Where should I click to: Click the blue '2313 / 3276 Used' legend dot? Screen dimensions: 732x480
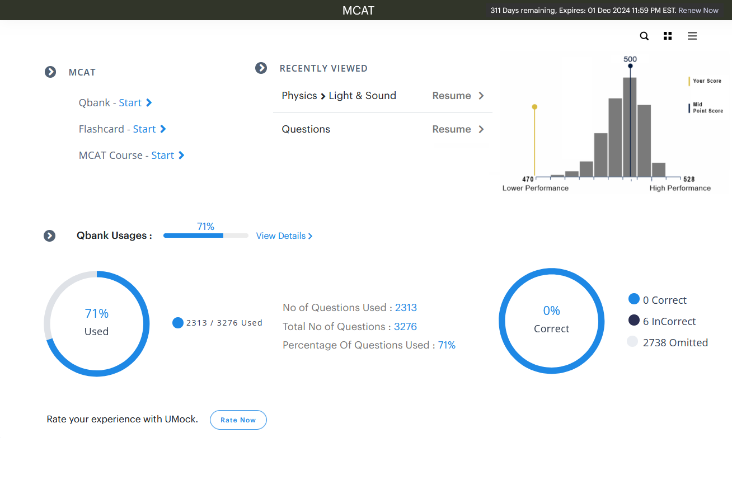coord(178,323)
